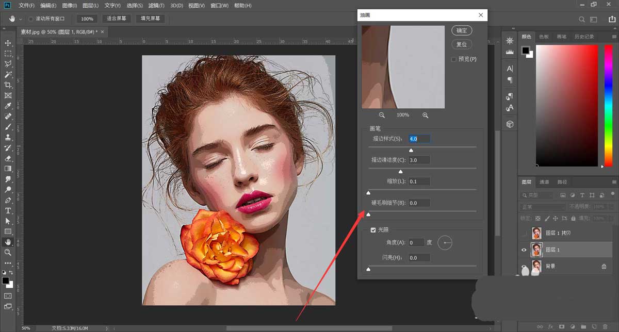Uncheck the 光照 lighting checkbox

(x=373, y=230)
